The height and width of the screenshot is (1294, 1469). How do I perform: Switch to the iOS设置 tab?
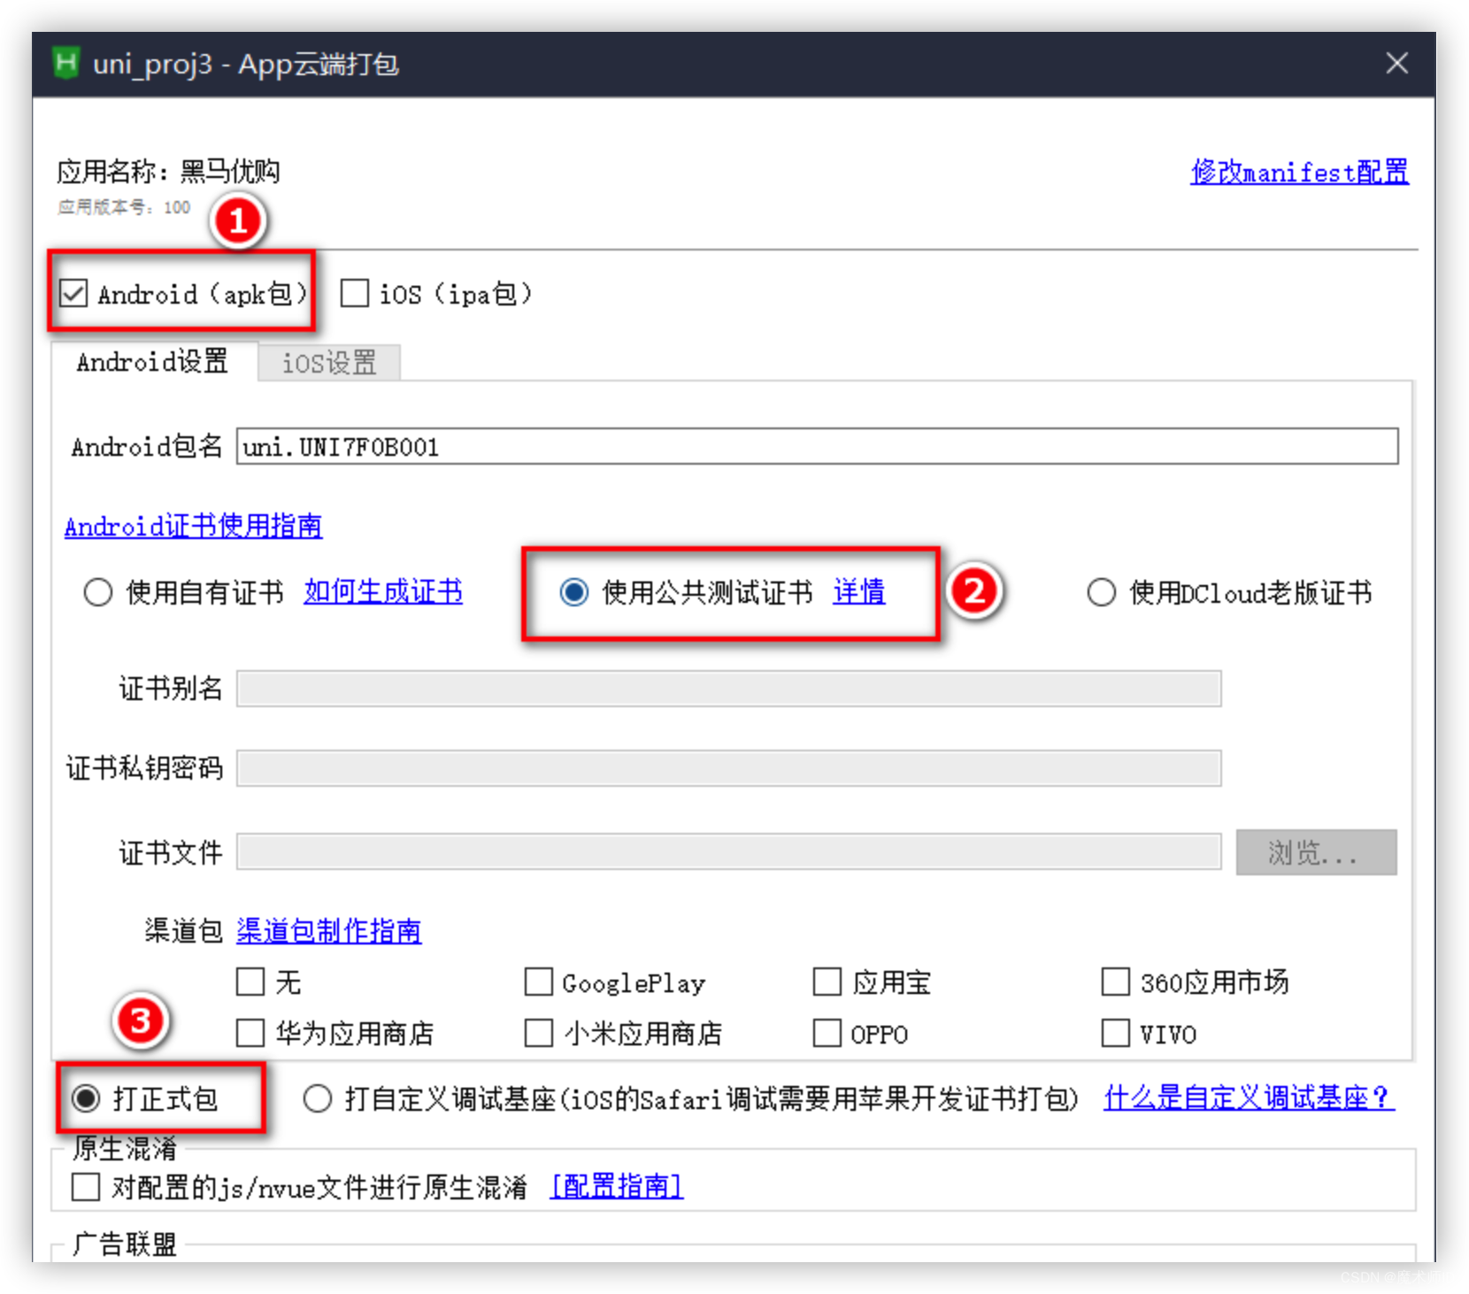329,363
